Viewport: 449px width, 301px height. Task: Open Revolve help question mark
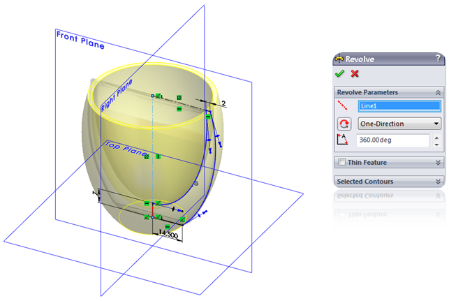click(438, 59)
